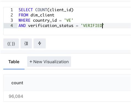The image size is (131, 105).
Task: Click line number 3 in gutter
Action: coord(12,20)
